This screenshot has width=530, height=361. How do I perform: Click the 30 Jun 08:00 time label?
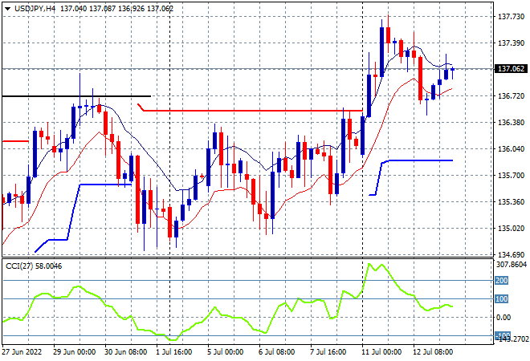pyautogui.click(x=125, y=352)
